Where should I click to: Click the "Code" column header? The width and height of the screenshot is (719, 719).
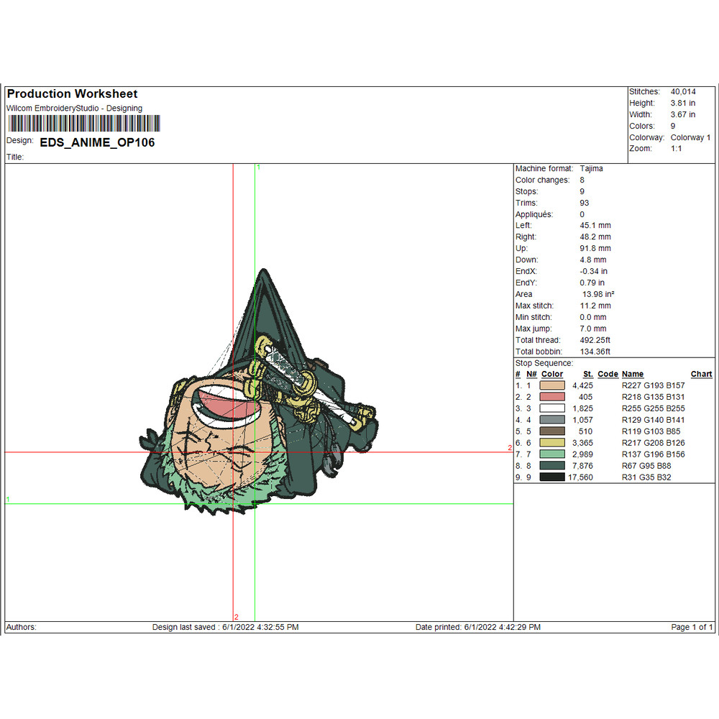(x=608, y=374)
